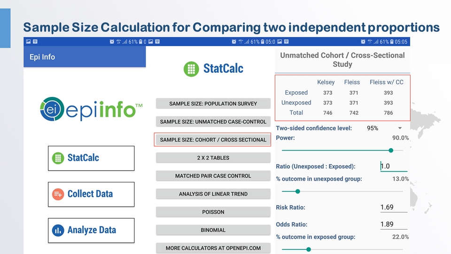Screen dimensions: 451x254
Task: Adjust the Power slider handle
Action: (391, 151)
